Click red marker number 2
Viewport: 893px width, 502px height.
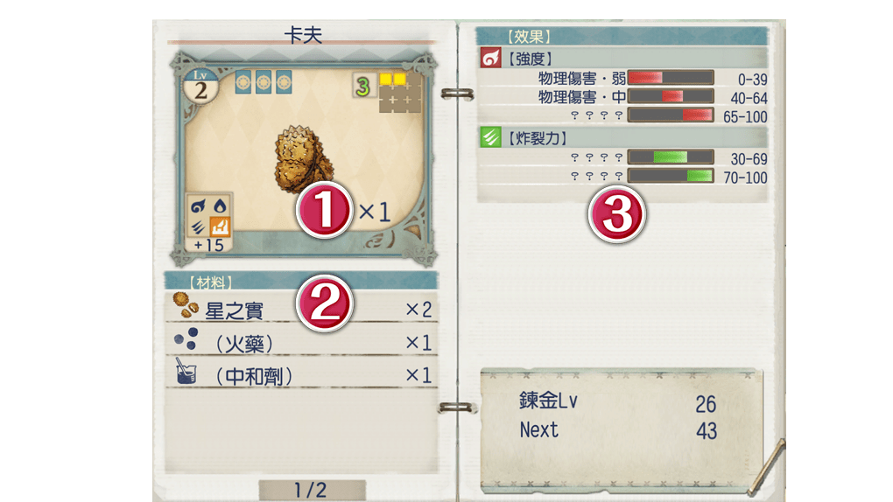(x=324, y=303)
